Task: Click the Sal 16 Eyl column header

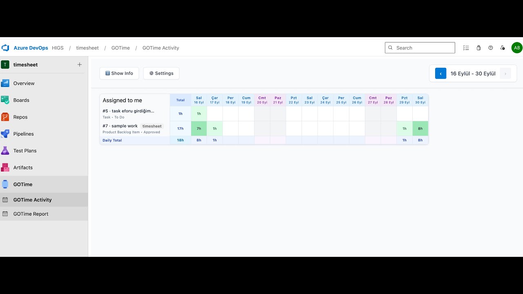Action: click(x=199, y=100)
